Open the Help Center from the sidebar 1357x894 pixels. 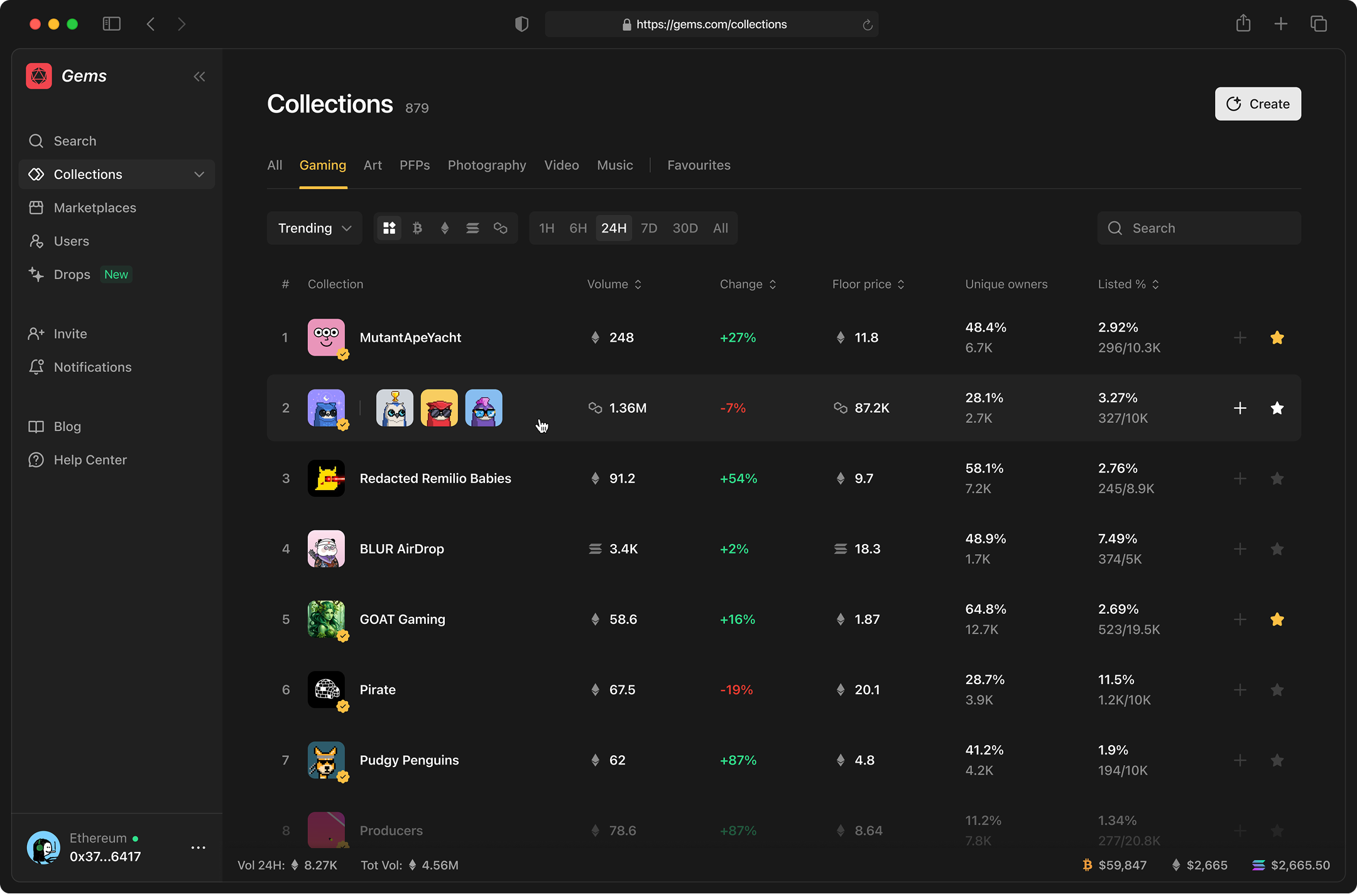pos(90,459)
